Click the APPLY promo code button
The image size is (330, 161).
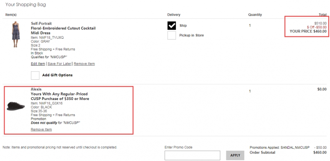[x=235, y=155]
